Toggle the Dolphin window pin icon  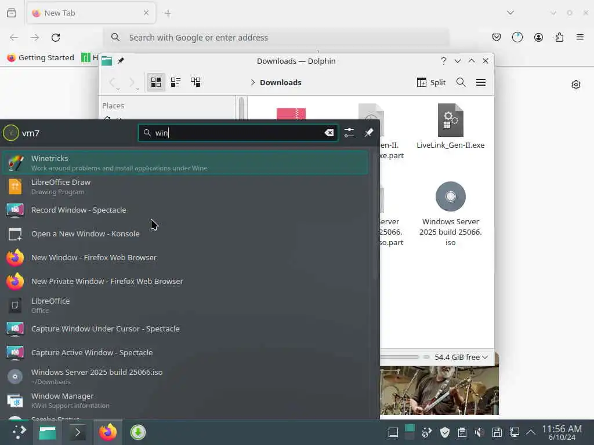pyautogui.click(x=121, y=61)
